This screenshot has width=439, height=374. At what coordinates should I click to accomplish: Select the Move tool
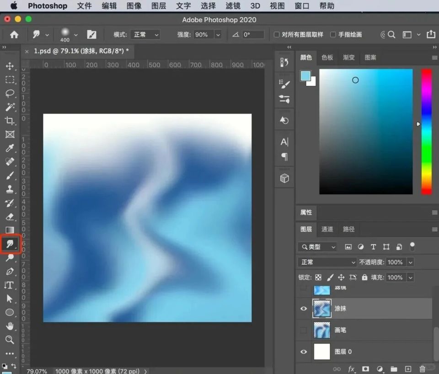[10, 66]
